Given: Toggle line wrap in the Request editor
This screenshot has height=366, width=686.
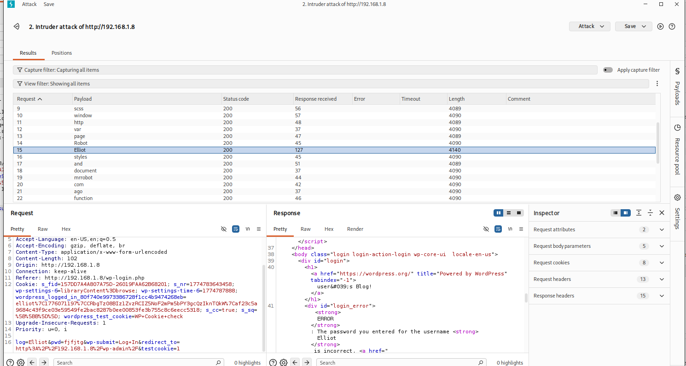Looking at the screenshot, I should pos(236,229).
